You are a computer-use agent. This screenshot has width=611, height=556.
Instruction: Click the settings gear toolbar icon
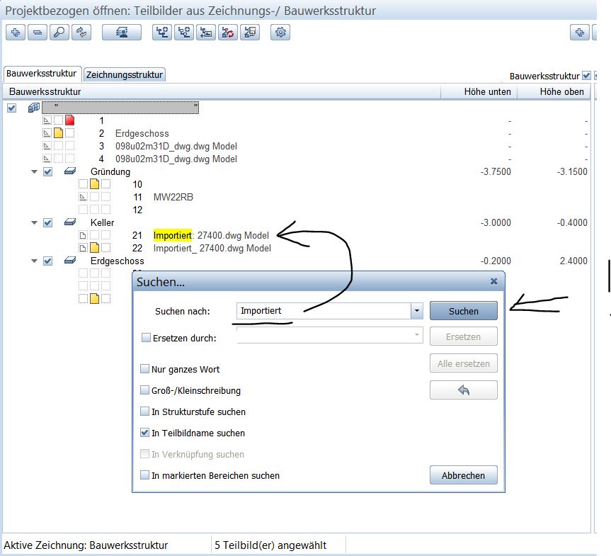(281, 33)
